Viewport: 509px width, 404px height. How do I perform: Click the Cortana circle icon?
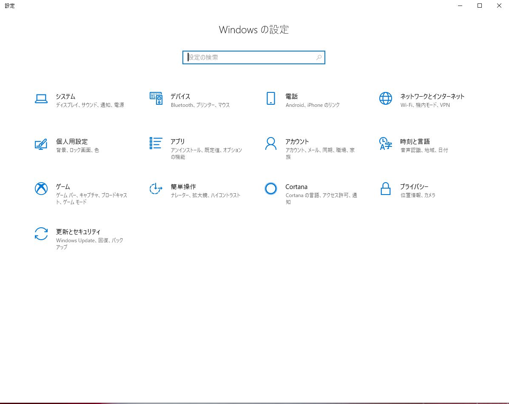pyautogui.click(x=271, y=189)
